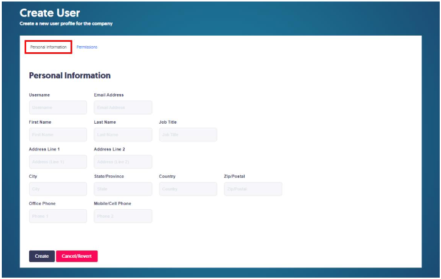Screen dimensions: 441x279
Task: Click the Cancel/Revert button
Action: point(77,257)
